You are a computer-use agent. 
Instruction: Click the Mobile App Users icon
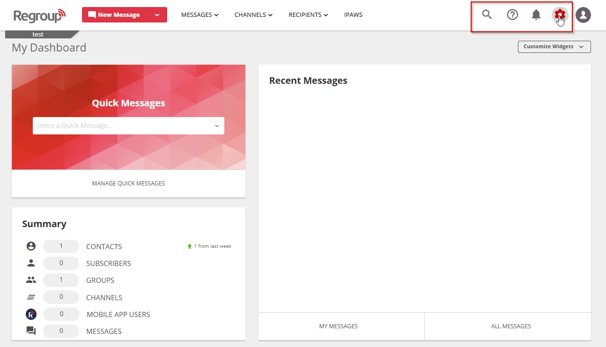pos(31,314)
